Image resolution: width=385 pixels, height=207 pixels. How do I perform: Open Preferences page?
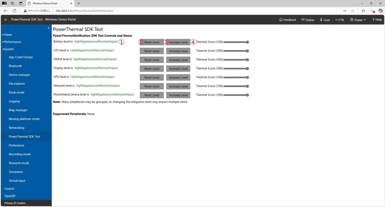click(17, 145)
